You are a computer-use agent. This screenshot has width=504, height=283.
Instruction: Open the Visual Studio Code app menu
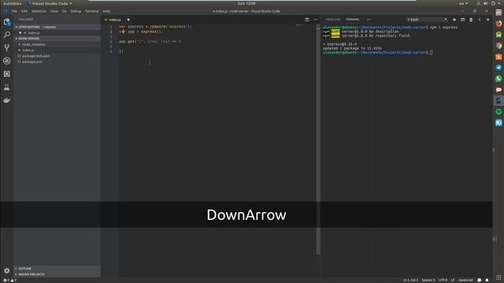50,3
